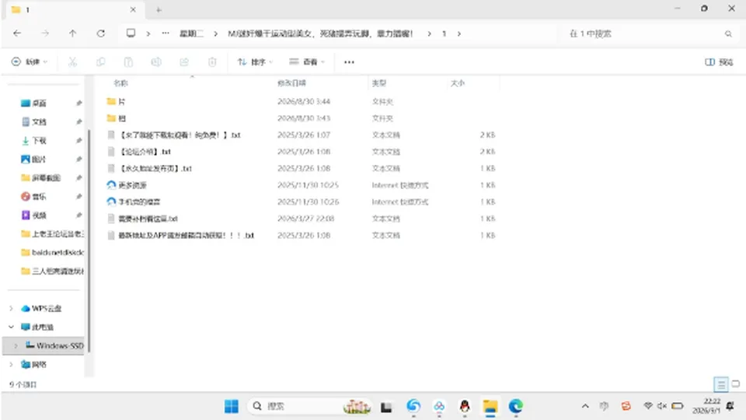
Task: Sort by the 修改日期 column header
Action: 291,83
